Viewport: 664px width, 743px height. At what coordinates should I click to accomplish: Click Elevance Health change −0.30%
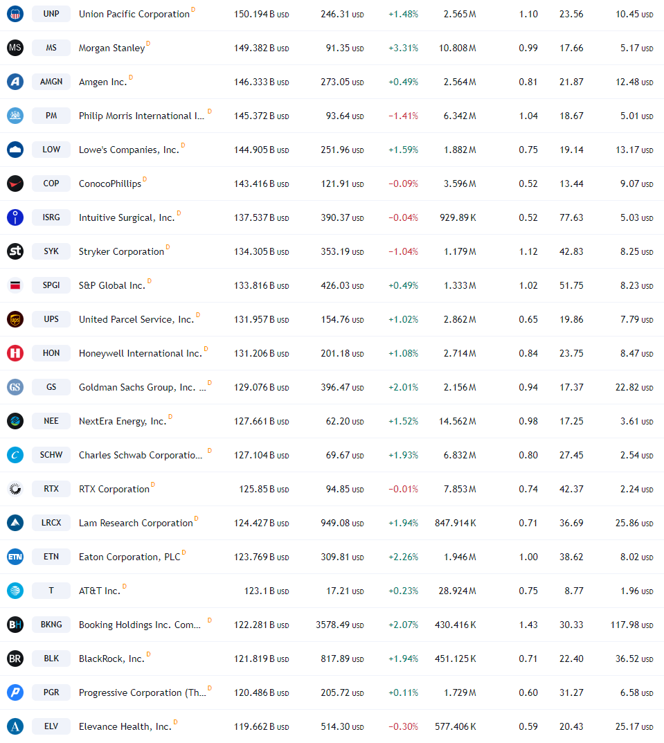[x=404, y=726]
